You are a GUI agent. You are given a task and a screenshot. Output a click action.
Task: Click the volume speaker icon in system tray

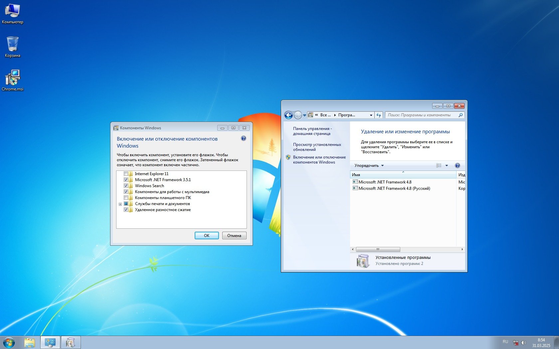(524, 343)
